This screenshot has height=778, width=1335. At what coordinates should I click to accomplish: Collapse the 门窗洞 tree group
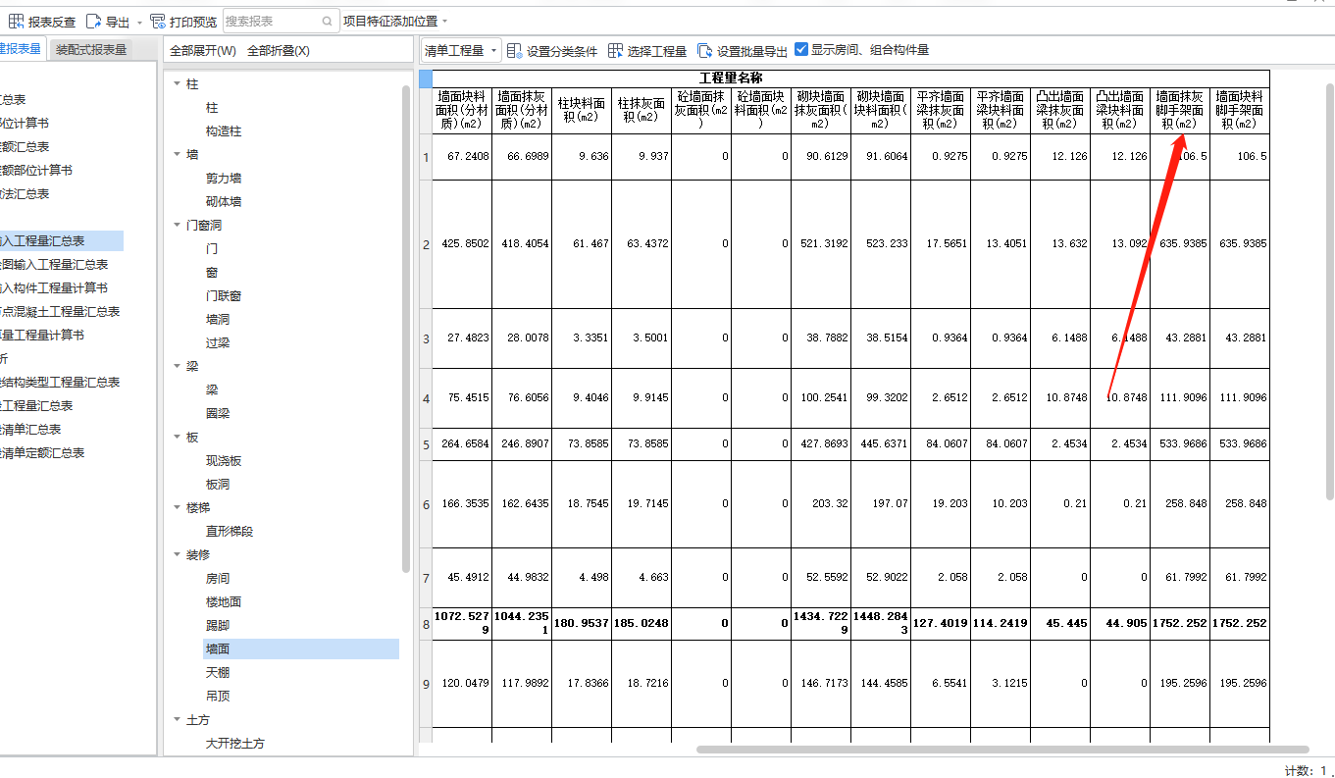click(176, 226)
